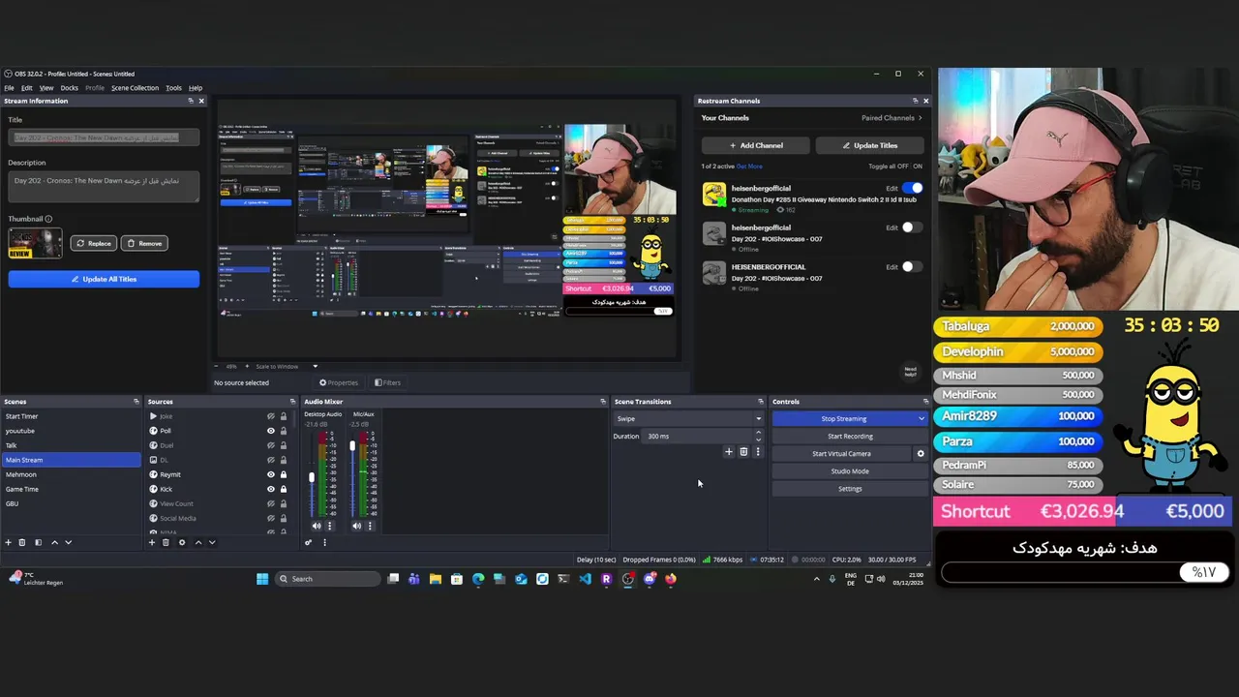Move the selected scene up with the arrow
1239x697 pixels.
(54, 542)
